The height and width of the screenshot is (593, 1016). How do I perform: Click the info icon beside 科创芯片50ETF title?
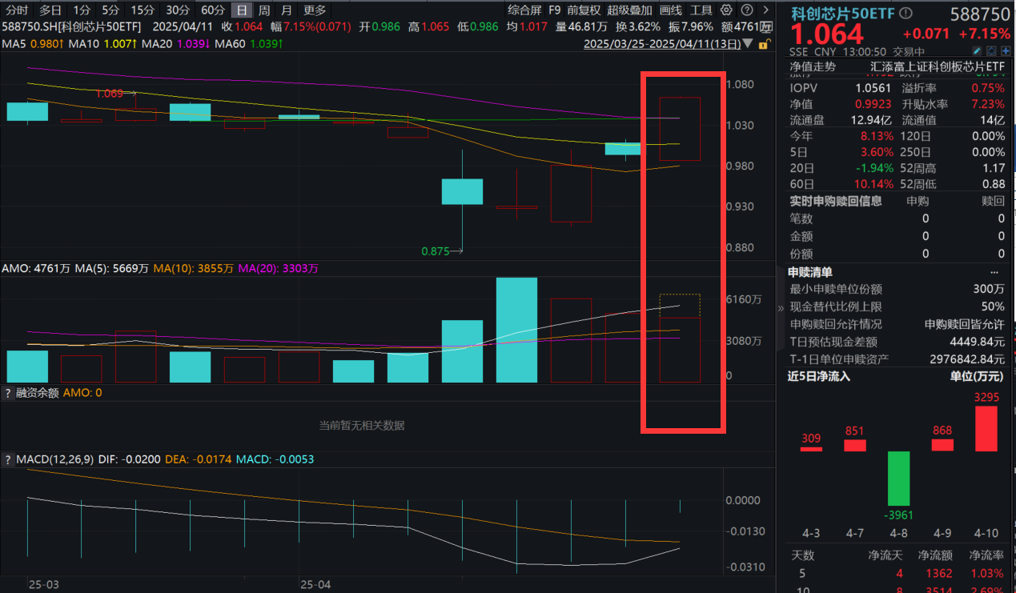[x=906, y=14]
